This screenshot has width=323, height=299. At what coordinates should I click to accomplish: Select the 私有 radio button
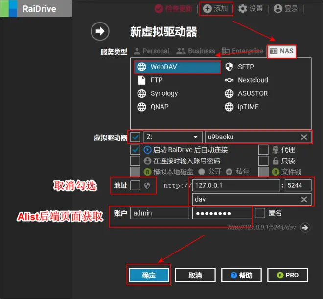click(229, 172)
